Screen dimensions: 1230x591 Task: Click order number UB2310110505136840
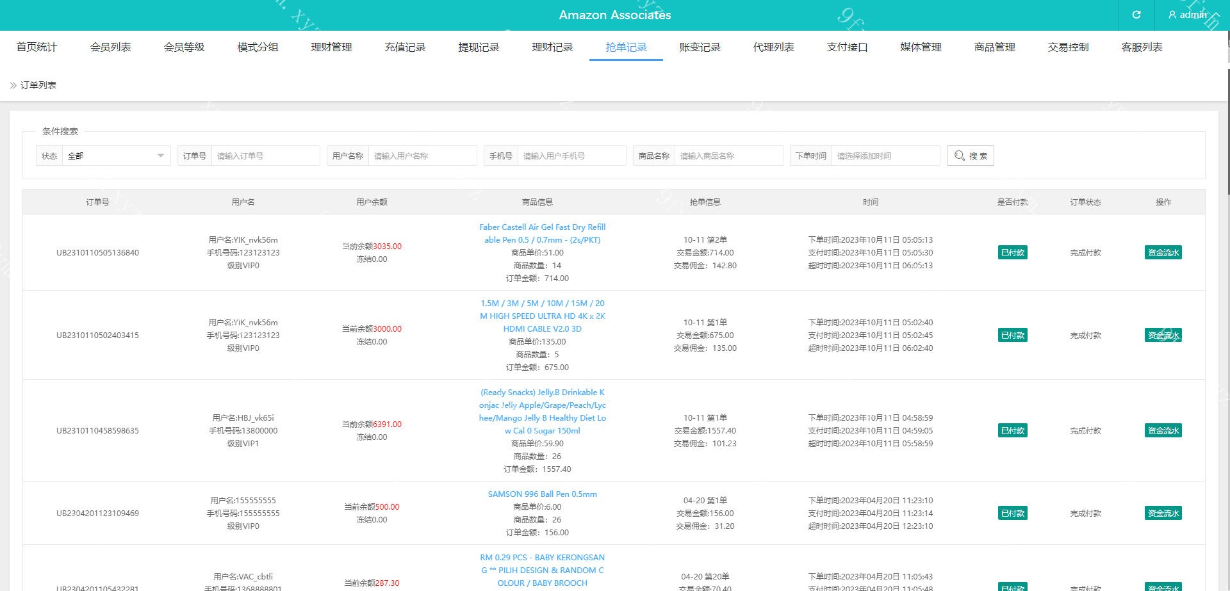pyautogui.click(x=97, y=252)
